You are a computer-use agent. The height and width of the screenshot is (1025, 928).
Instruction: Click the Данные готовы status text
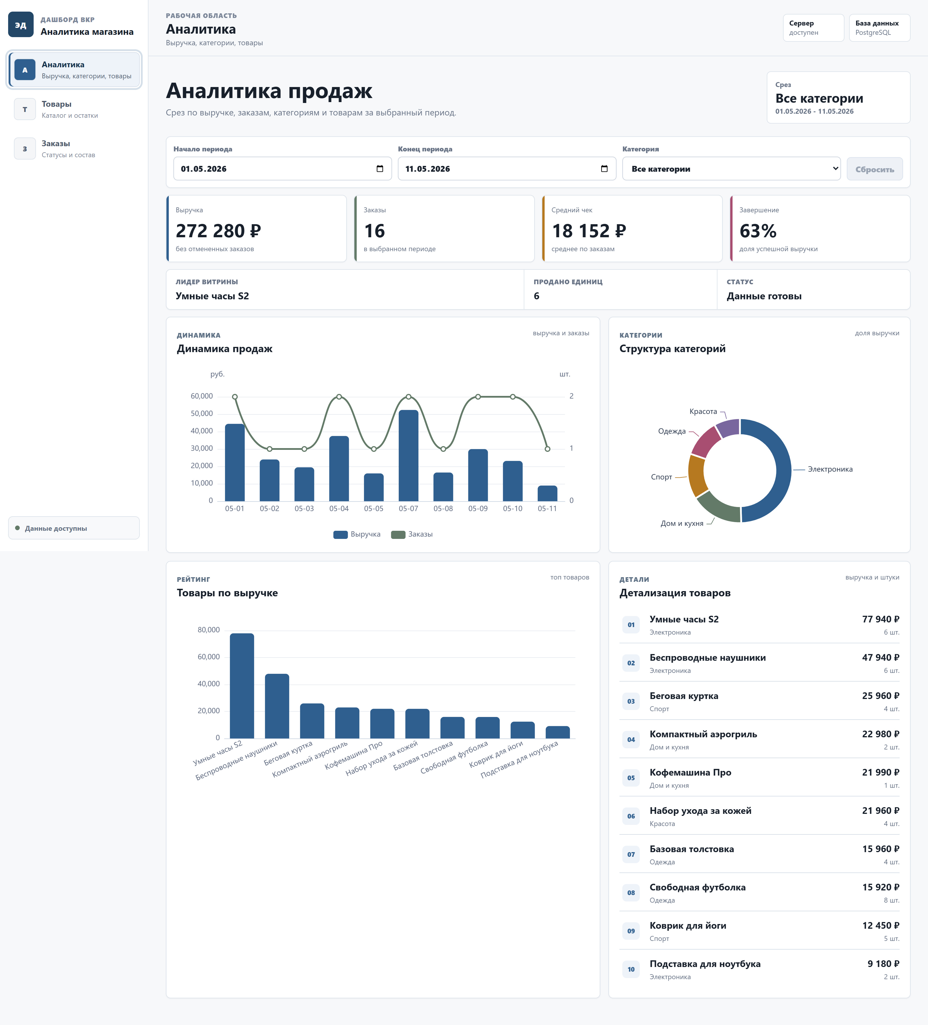(x=764, y=296)
